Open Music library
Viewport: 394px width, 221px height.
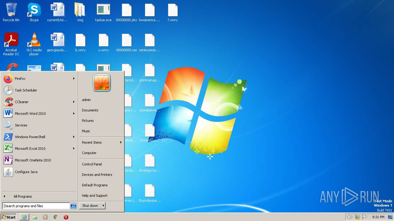click(102, 131)
